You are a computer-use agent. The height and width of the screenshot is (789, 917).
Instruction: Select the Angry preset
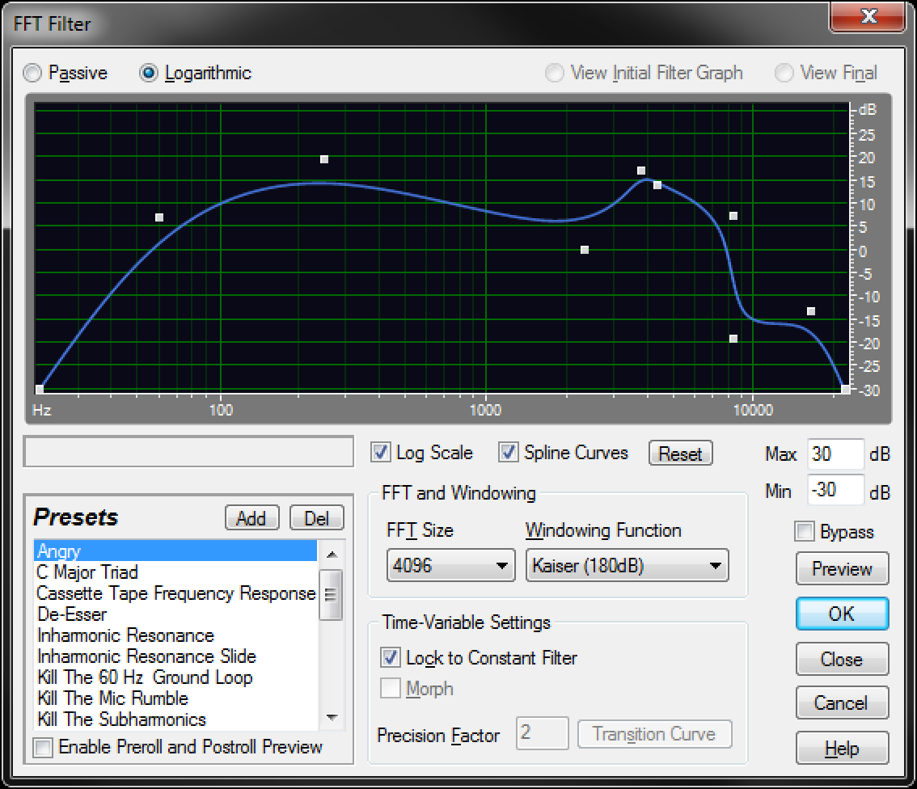click(x=175, y=551)
